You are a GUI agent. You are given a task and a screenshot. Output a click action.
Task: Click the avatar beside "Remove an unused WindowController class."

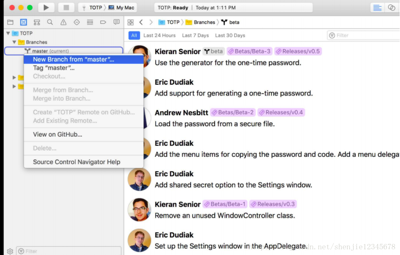coord(139,210)
